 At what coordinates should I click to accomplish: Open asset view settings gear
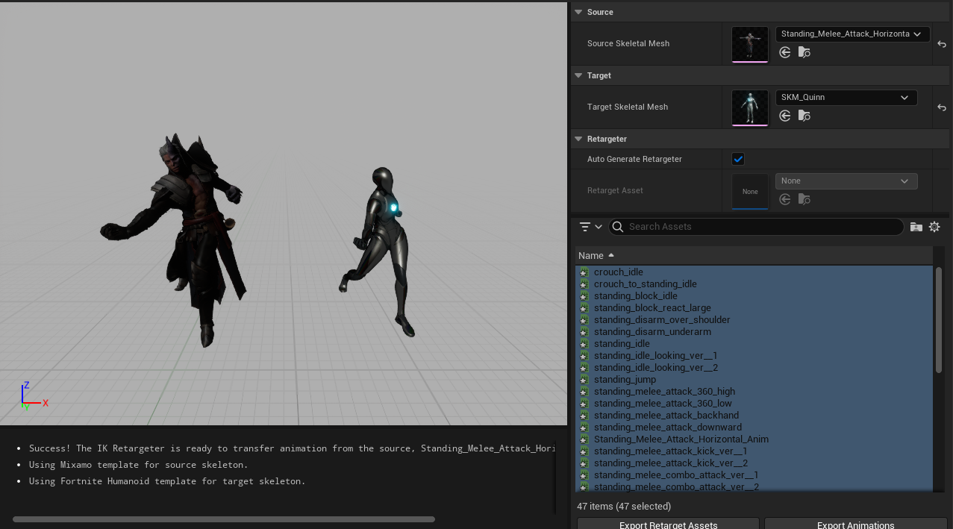pos(934,227)
